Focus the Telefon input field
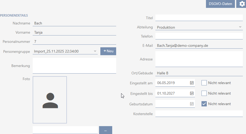 coord(199,36)
